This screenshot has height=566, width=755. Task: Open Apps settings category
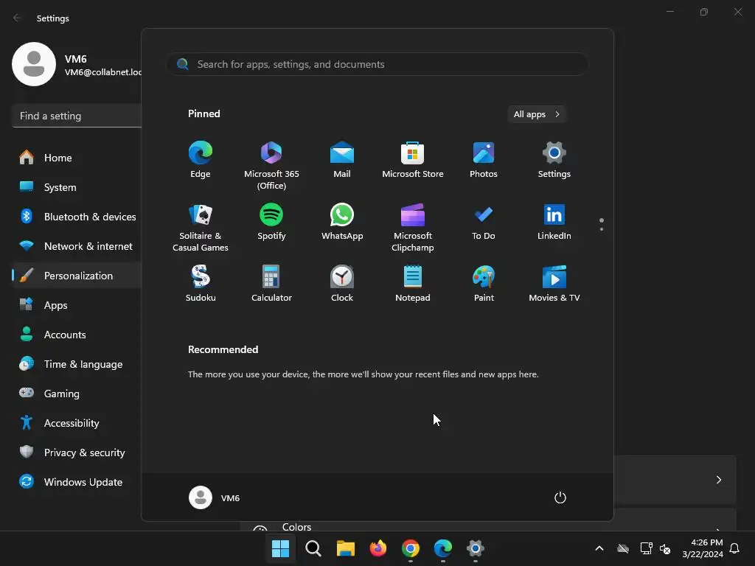pyautogui.click(x=77, y=305)
